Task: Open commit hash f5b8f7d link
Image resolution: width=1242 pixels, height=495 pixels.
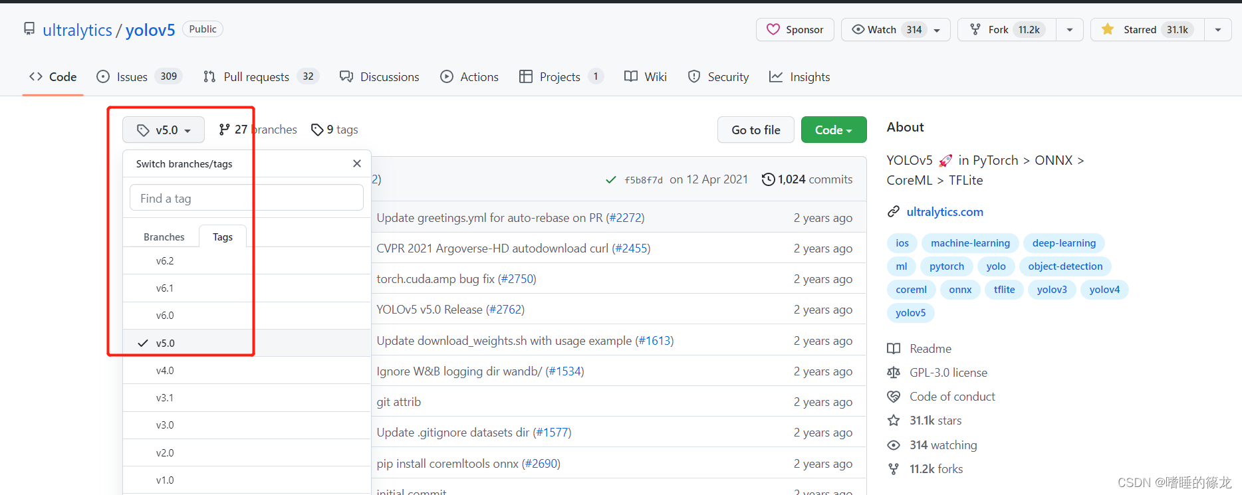Action: pyautogui.click(x=644, y=180)
